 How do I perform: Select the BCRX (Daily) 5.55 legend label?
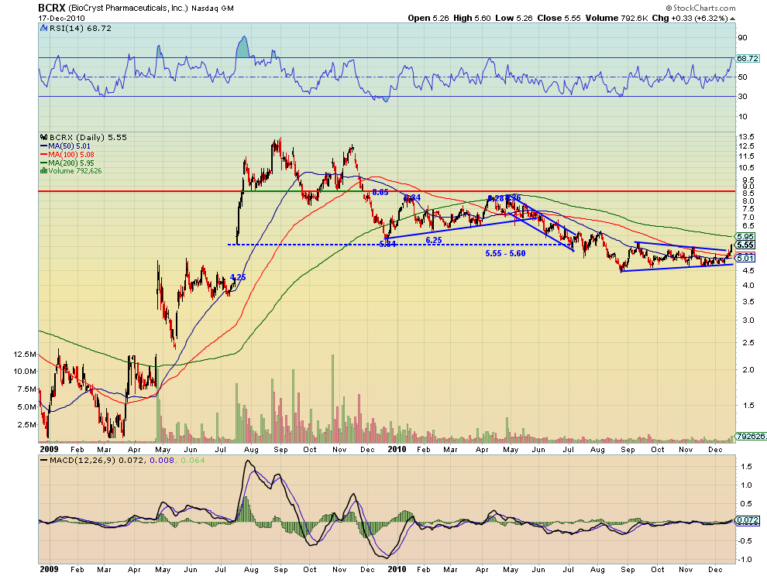click(x=88, y=137)
